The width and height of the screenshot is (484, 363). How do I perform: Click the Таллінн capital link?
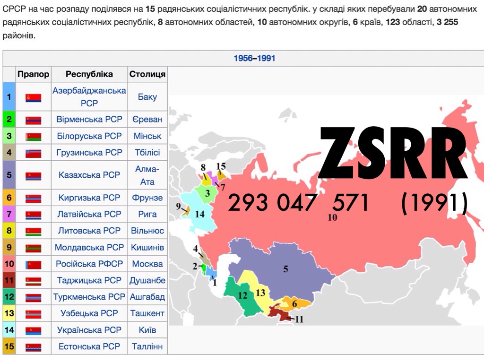pyautogui.click(x=147, y=346)
